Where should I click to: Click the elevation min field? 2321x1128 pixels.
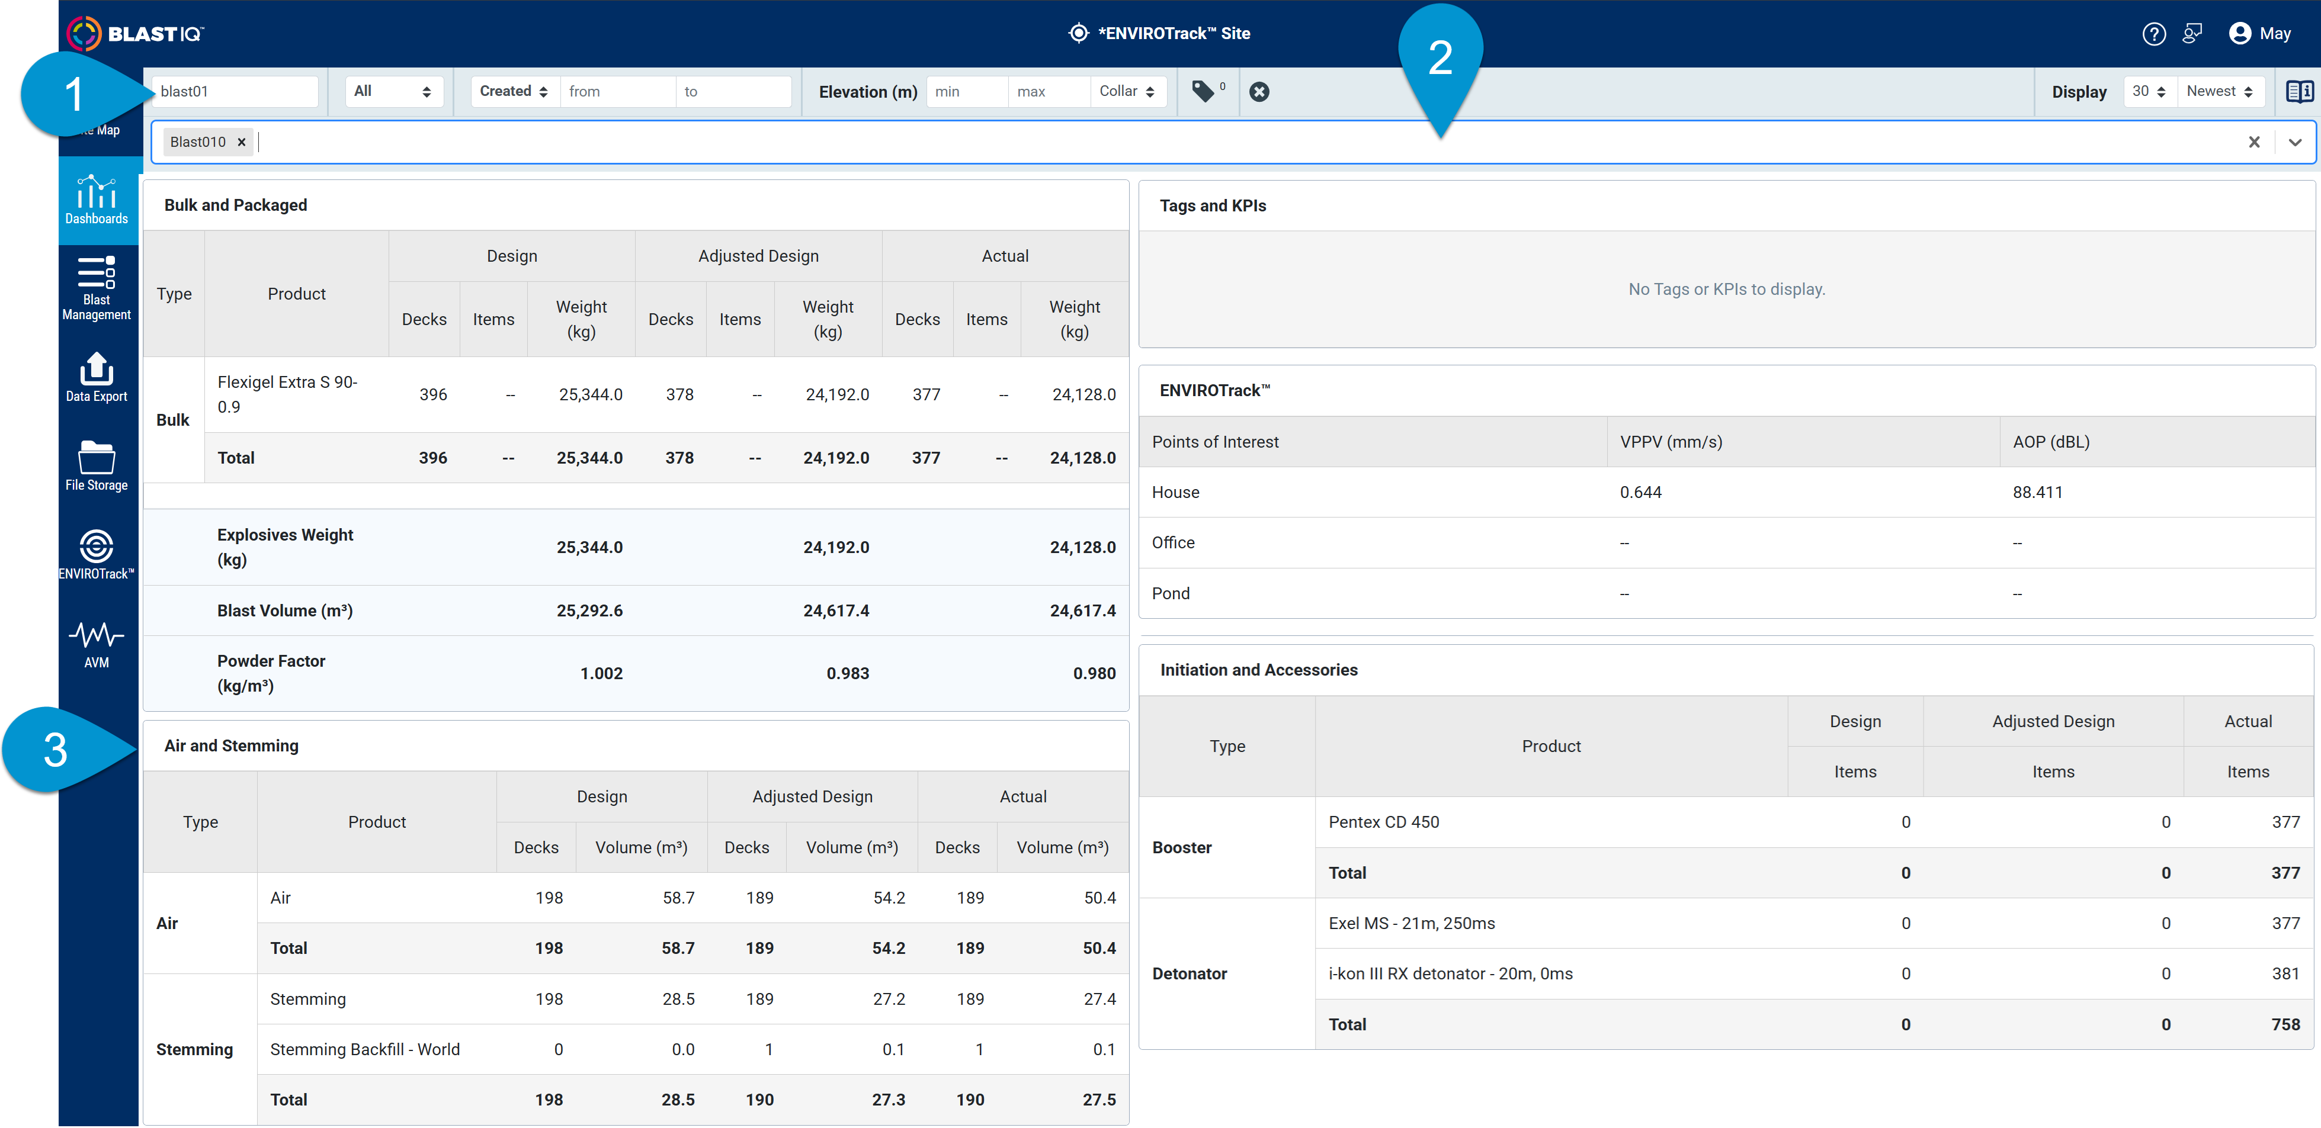(x=967, y=91)
